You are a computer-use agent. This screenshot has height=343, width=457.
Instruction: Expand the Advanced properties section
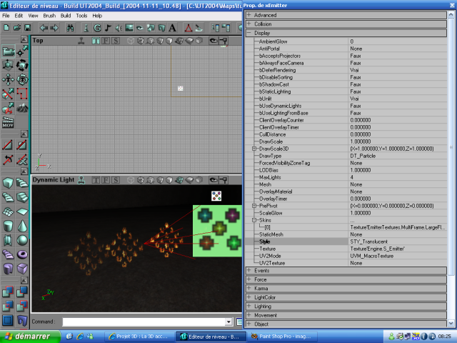pyautogui.click(x=248, y=15)
